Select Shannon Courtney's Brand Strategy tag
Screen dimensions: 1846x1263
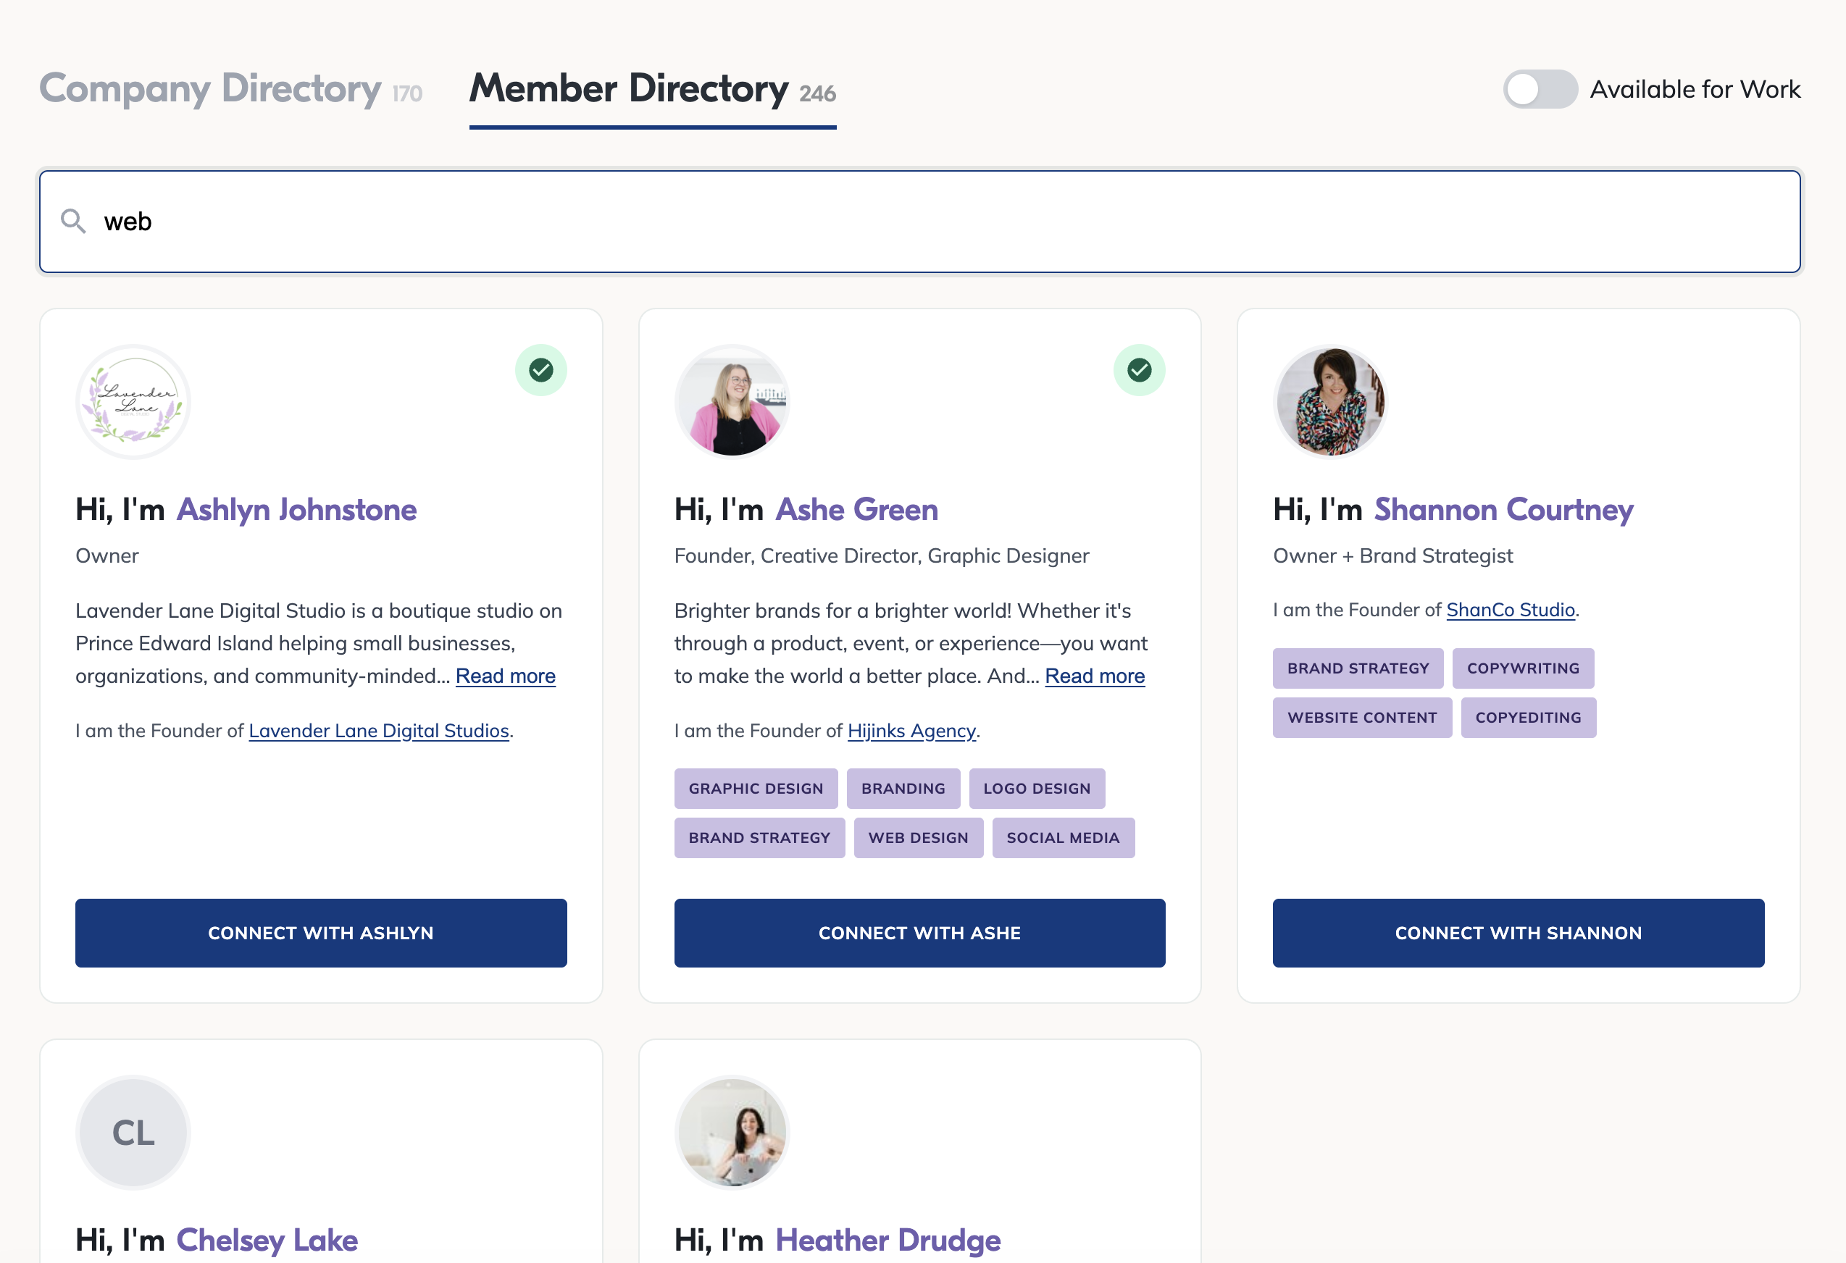tap(1358, 668)
